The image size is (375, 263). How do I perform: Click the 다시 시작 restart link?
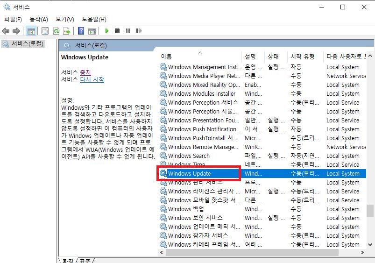[x=92, y=79]
